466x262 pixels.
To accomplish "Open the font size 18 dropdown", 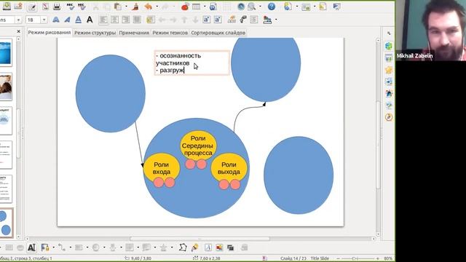I will click(x=44, y=20).
